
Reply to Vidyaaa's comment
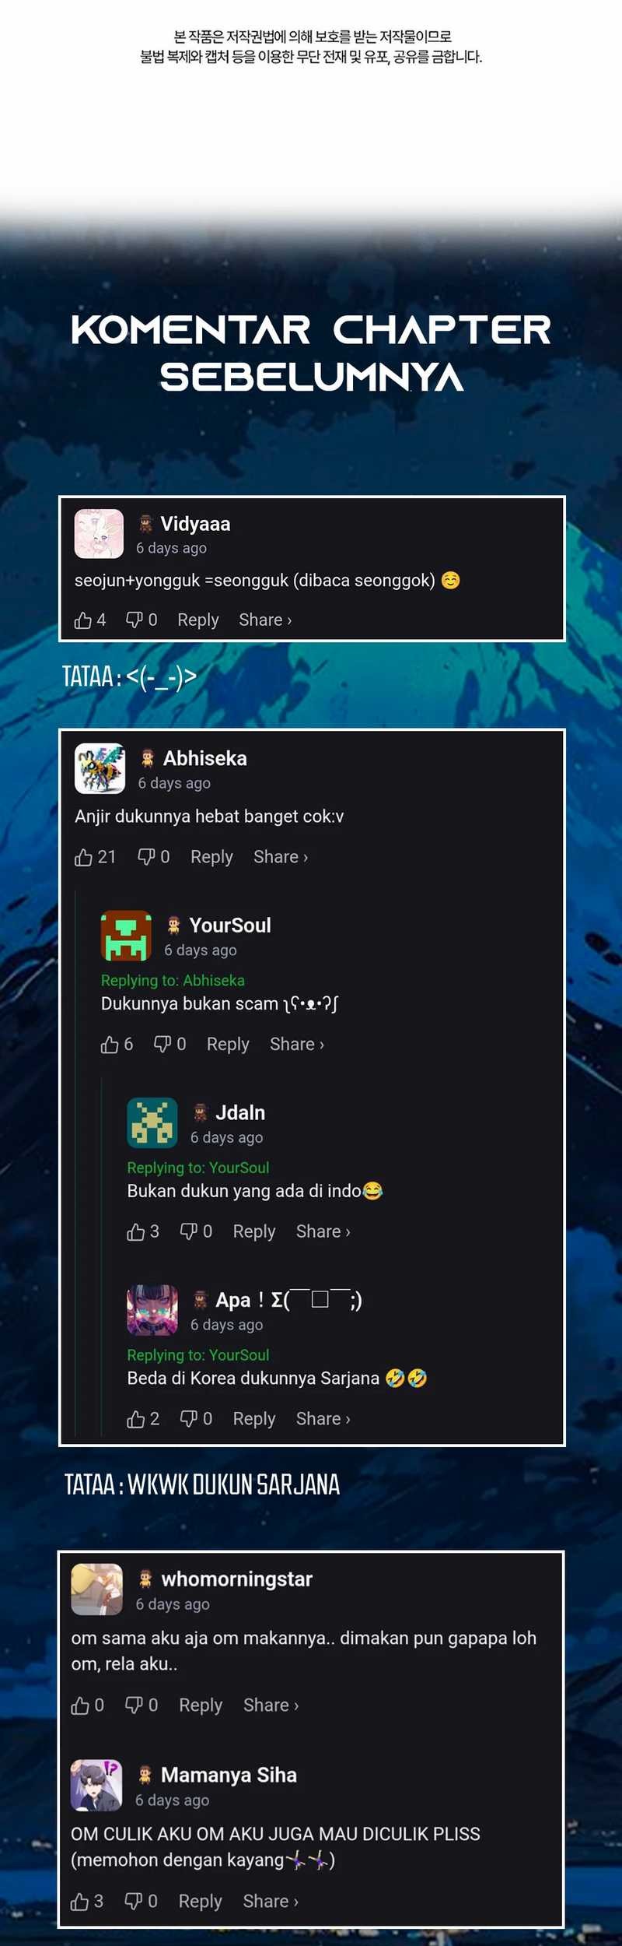pyautogui.click(x=198, y=620)
